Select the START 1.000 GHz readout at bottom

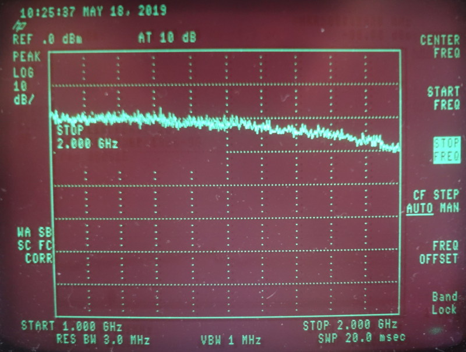tap(72, 325)
